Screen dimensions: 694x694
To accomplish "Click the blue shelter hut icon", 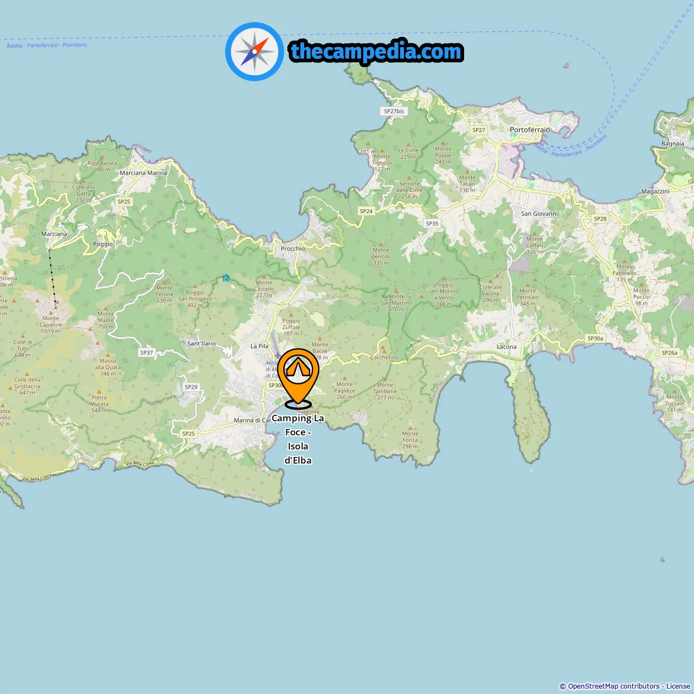I will 226,278.
